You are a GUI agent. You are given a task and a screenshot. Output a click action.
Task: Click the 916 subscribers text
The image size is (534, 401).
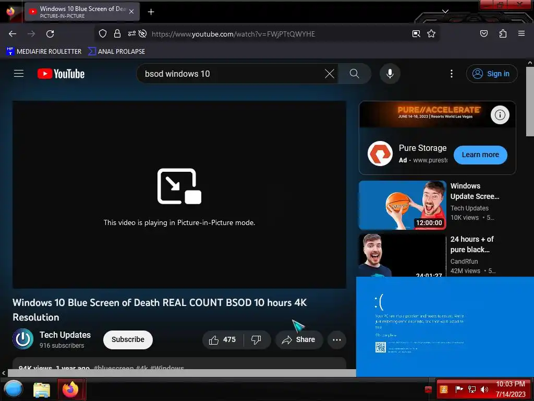[62, 346]
